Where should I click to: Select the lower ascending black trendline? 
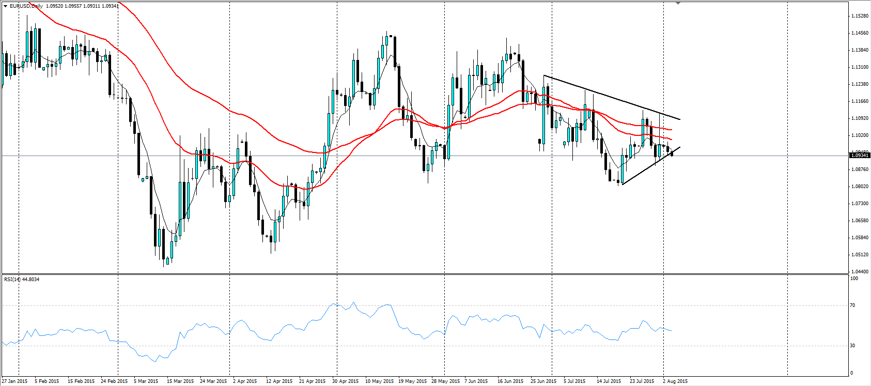(651, 166)
